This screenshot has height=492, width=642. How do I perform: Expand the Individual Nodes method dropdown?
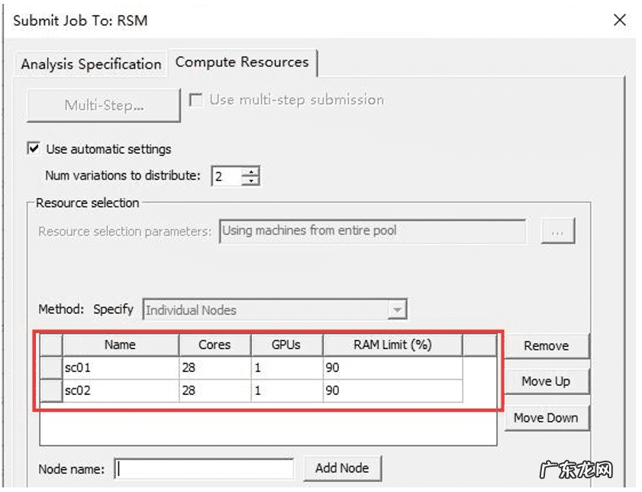396,310
